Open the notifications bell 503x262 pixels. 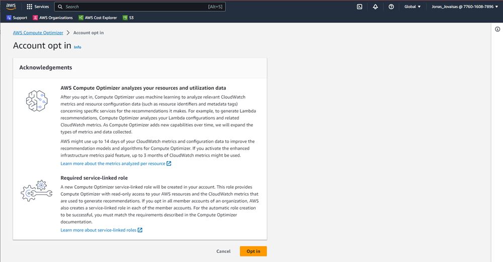point(375,7)
